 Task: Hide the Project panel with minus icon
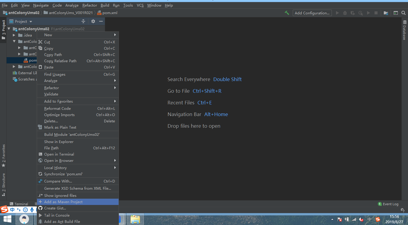point(101,21)
